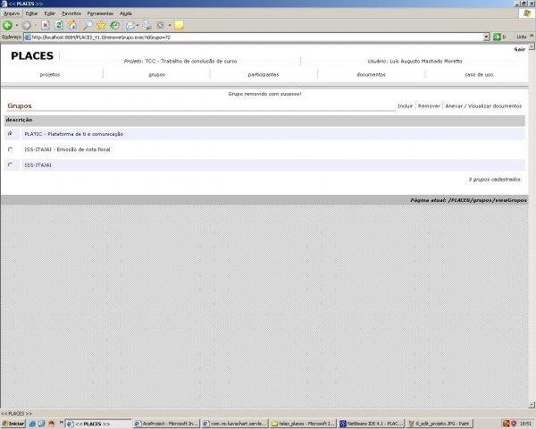Click the vertical scrollbar up arrow
Viewport: 536px width, 429px height.
532,46
